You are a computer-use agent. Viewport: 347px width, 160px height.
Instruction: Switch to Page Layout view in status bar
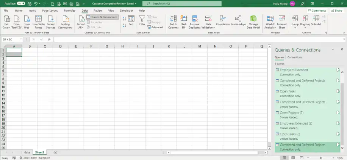(x=293, y=158)
